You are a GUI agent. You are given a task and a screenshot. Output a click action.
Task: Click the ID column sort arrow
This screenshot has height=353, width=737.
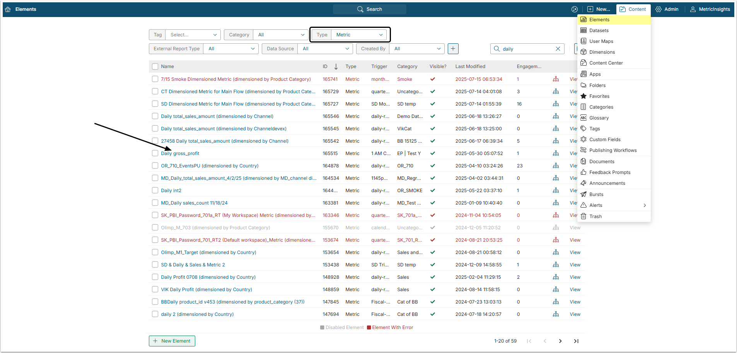(336, 67)
